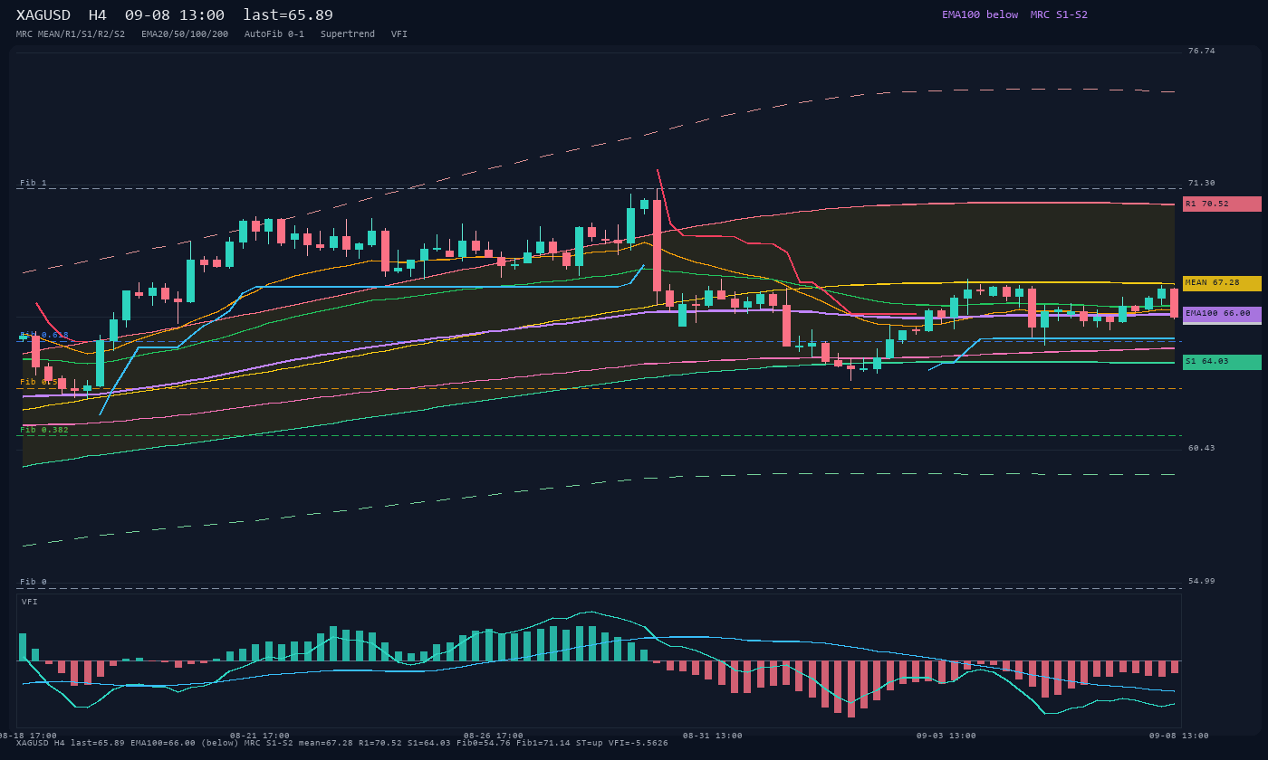This screenshot has height=760, width=1268.
Task: Click the AutoFib 0-1 legend entry
Action: click(x=274, y=34)
